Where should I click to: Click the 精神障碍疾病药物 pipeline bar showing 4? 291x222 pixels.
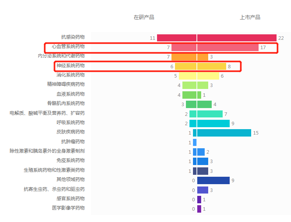tap(189, 85)
